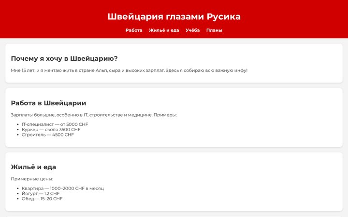This screenshot has height=217, width=348.
Task: Click the heading Работа в Швейцарии
Action: (48, 103)
